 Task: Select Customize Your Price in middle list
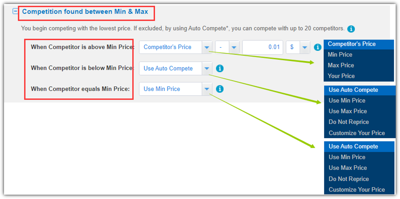[357, 133]
